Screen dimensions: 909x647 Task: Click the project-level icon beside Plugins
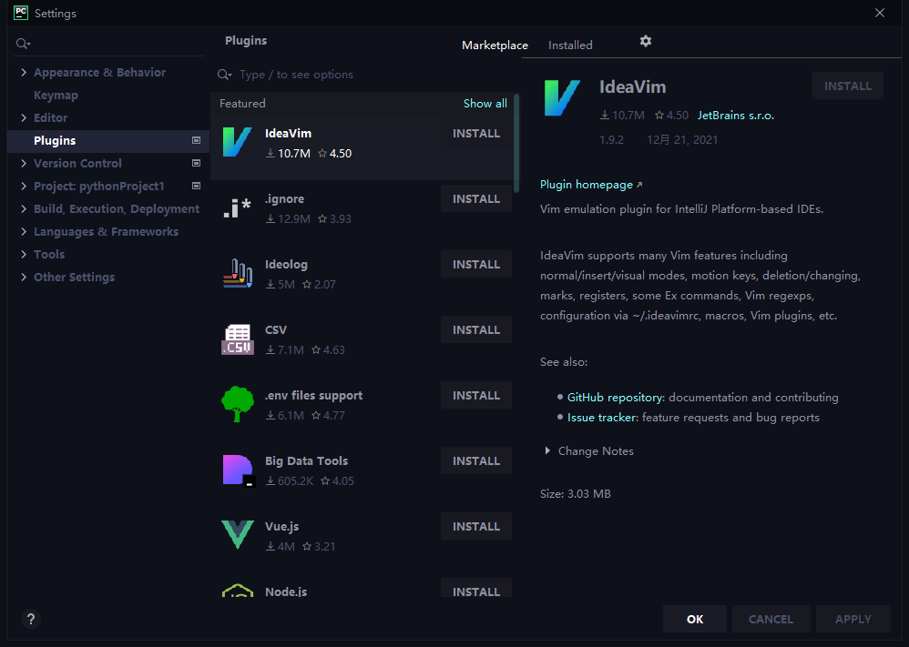[x=196, y=140]
